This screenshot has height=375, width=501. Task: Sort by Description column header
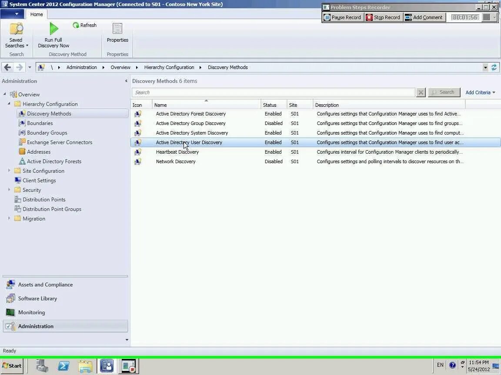click(x=389, y=105)
